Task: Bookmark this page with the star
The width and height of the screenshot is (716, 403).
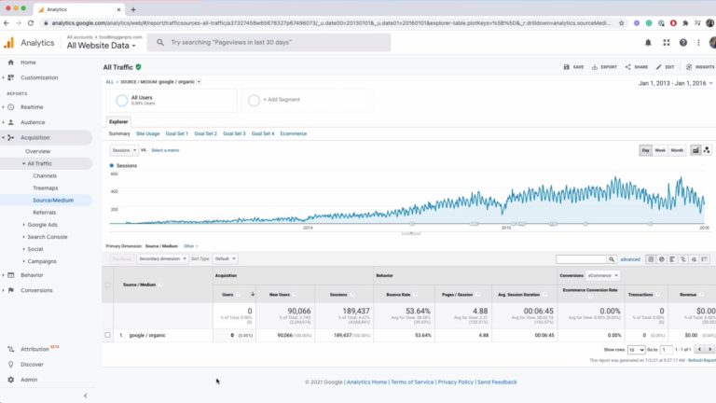Action: click(621, 22)
